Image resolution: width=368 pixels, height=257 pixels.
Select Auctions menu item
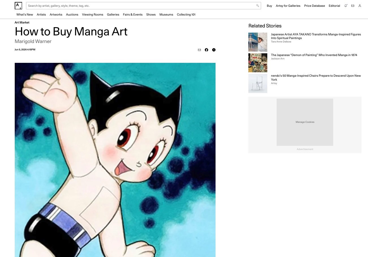(x=72, y=14)
